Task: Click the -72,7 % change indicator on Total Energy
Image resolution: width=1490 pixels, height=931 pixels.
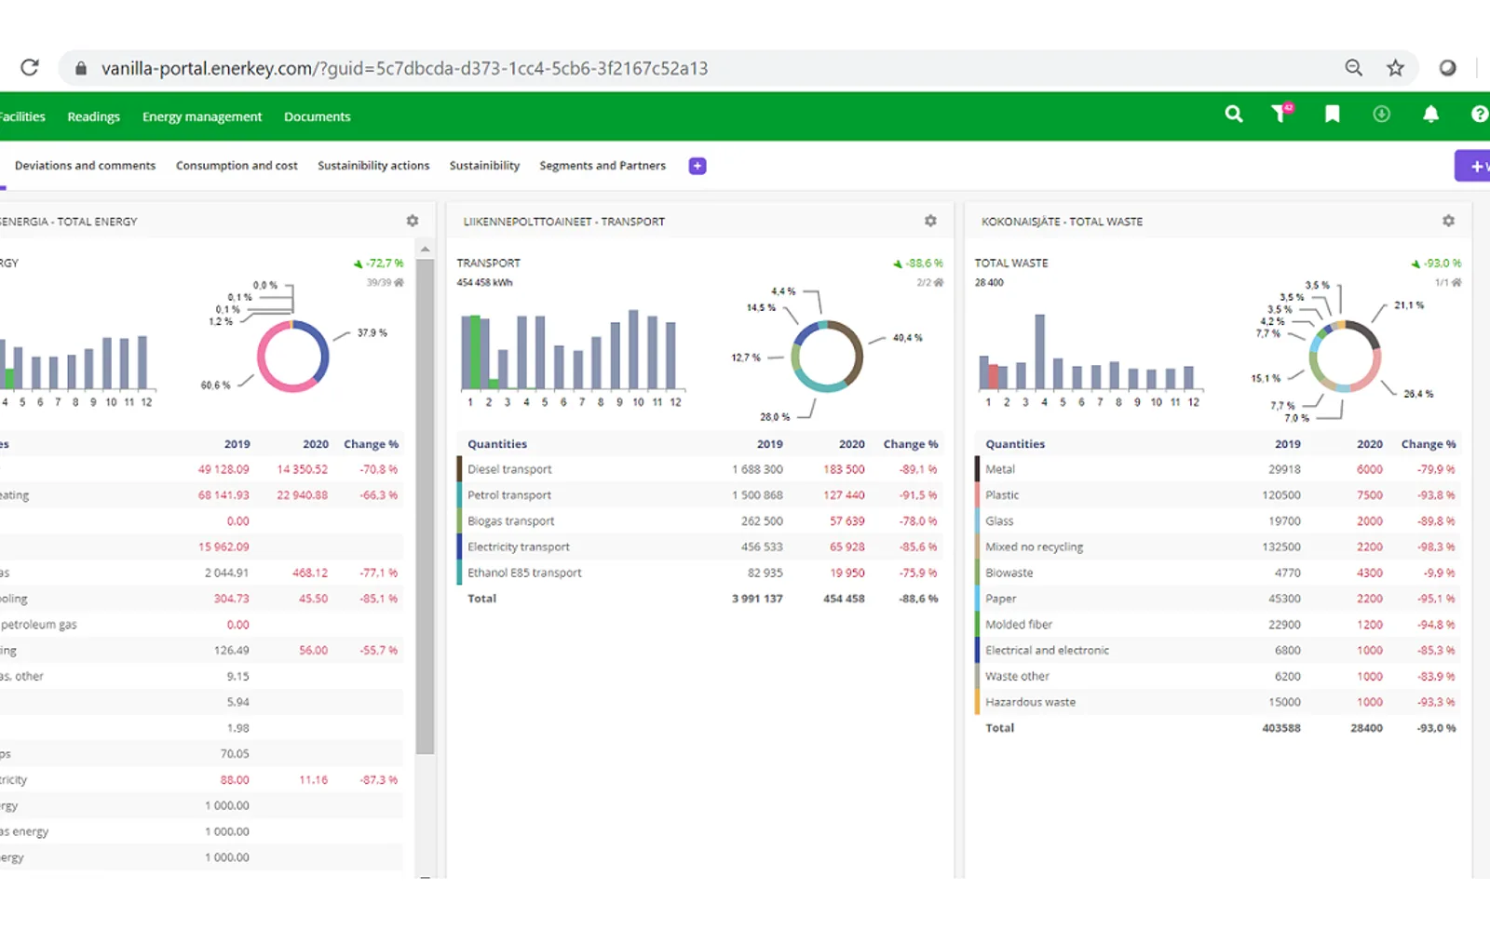Action: point(378,263)
